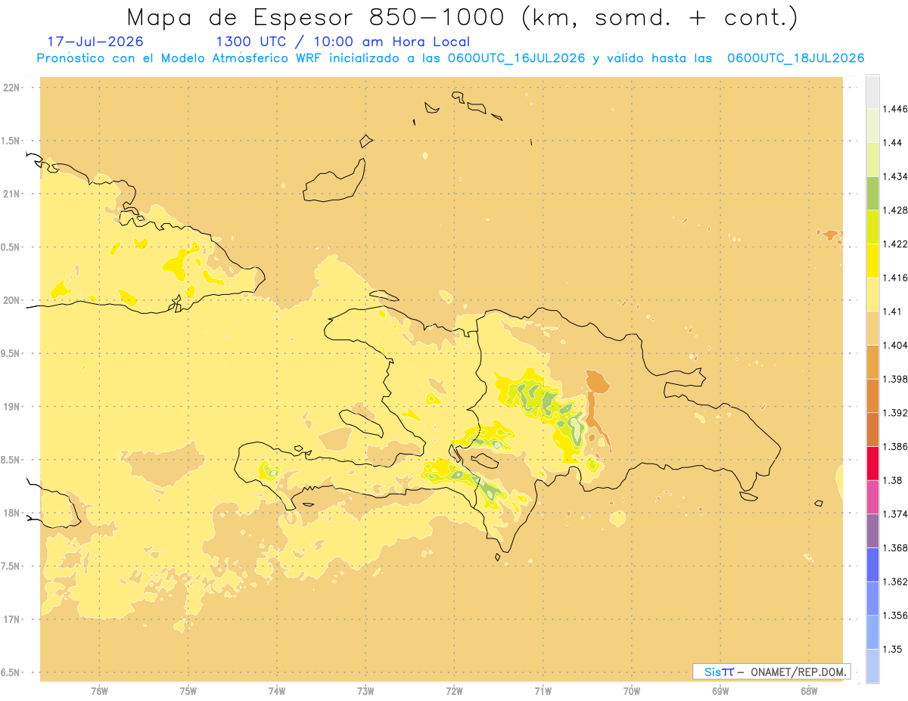Click the latitude label '8.5N'
Viewport: 908px width, 701px height.
pyautogui.click(x=11, y=460)
